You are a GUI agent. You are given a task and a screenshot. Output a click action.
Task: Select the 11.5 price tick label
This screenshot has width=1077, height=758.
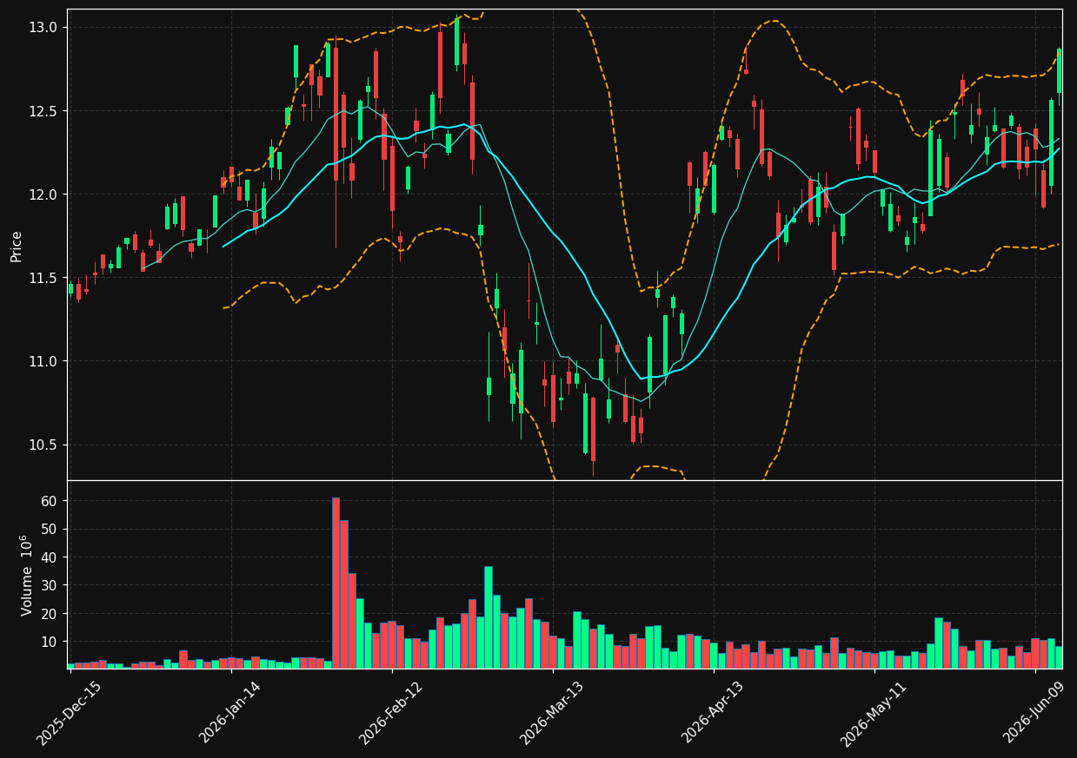click(x=44, y=278)
